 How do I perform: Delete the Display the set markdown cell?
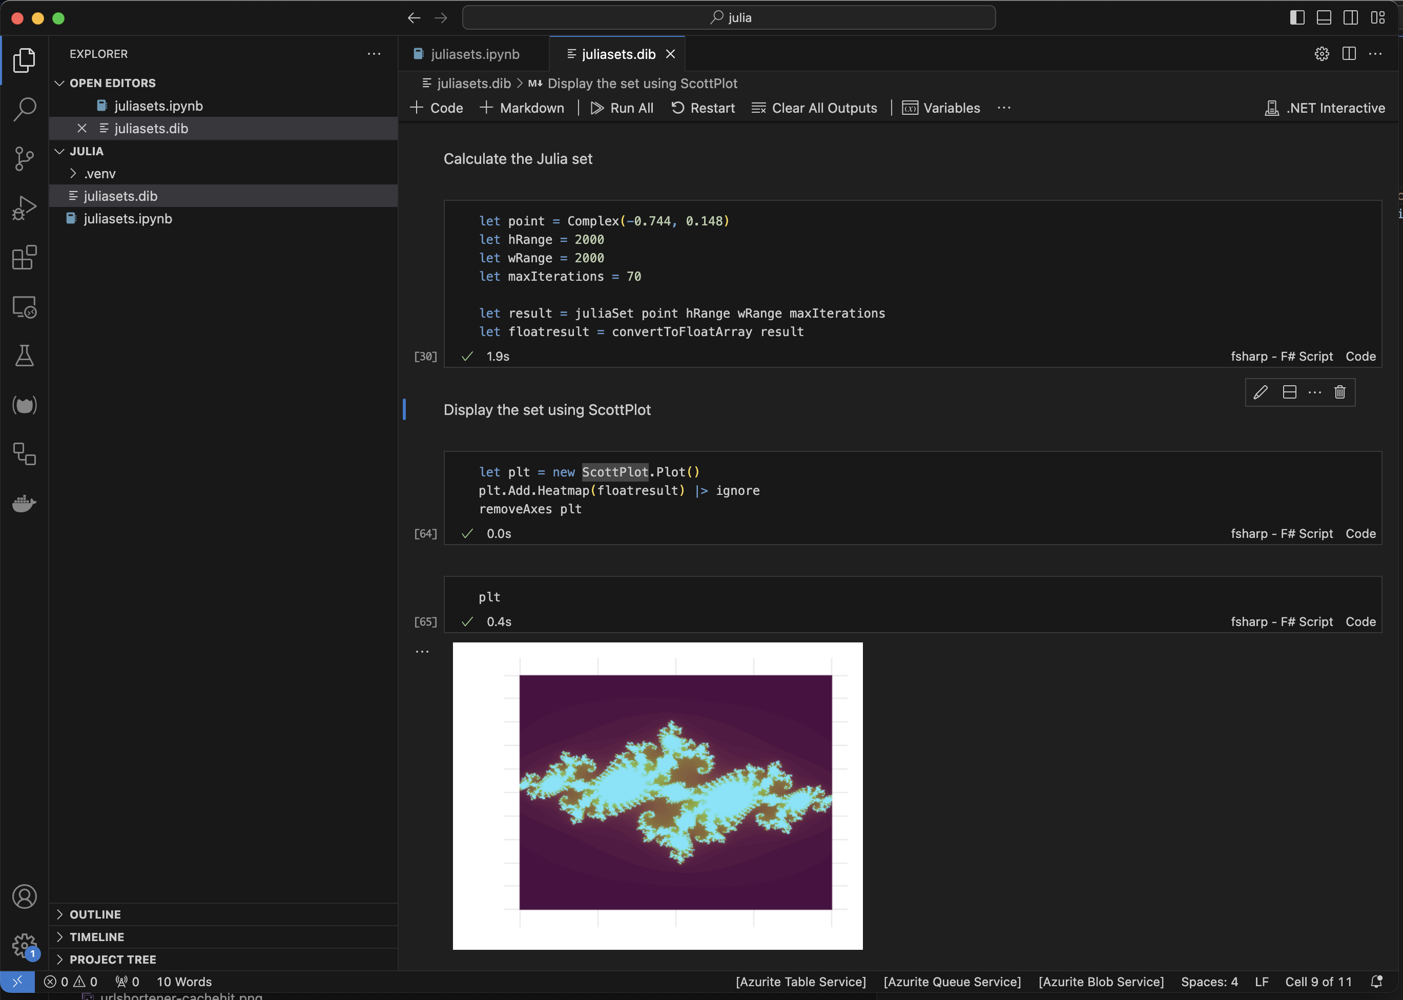1339,392
